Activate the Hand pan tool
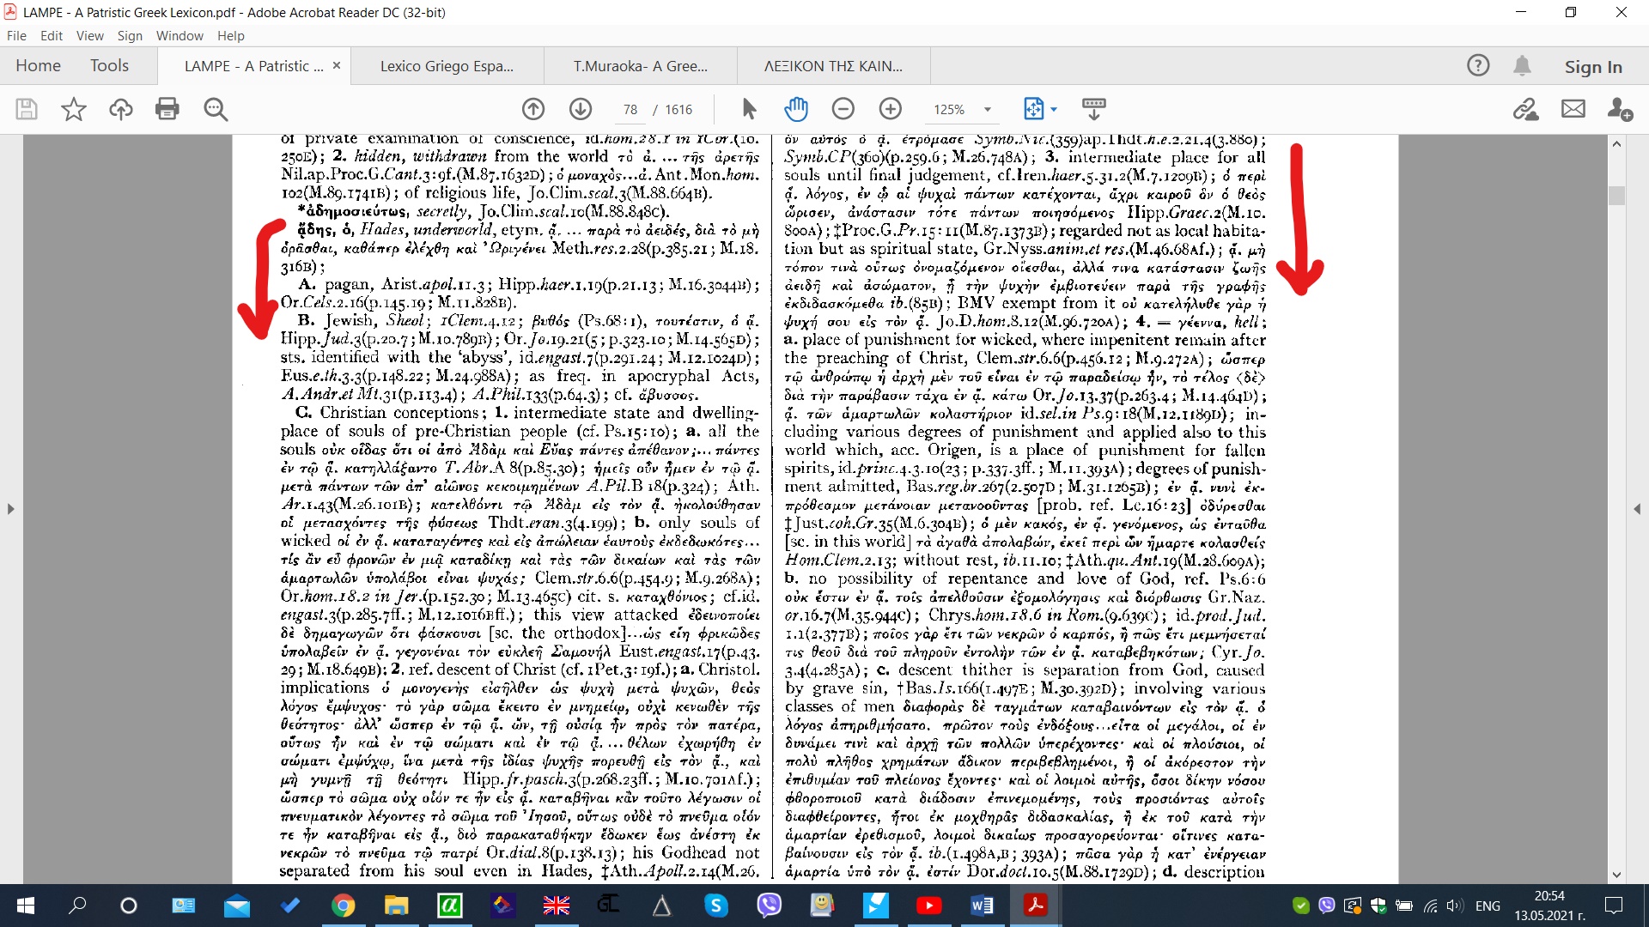The height and width of the screenshot is (927, 1649). click(x=796, y=109)
